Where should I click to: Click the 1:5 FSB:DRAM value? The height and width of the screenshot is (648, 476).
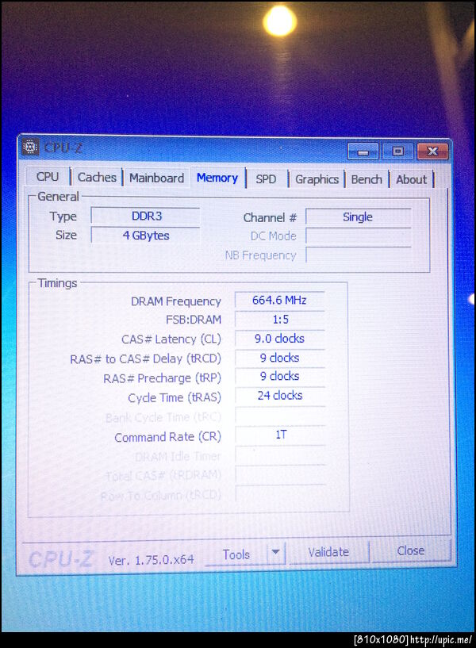click(x=280, y=319)
